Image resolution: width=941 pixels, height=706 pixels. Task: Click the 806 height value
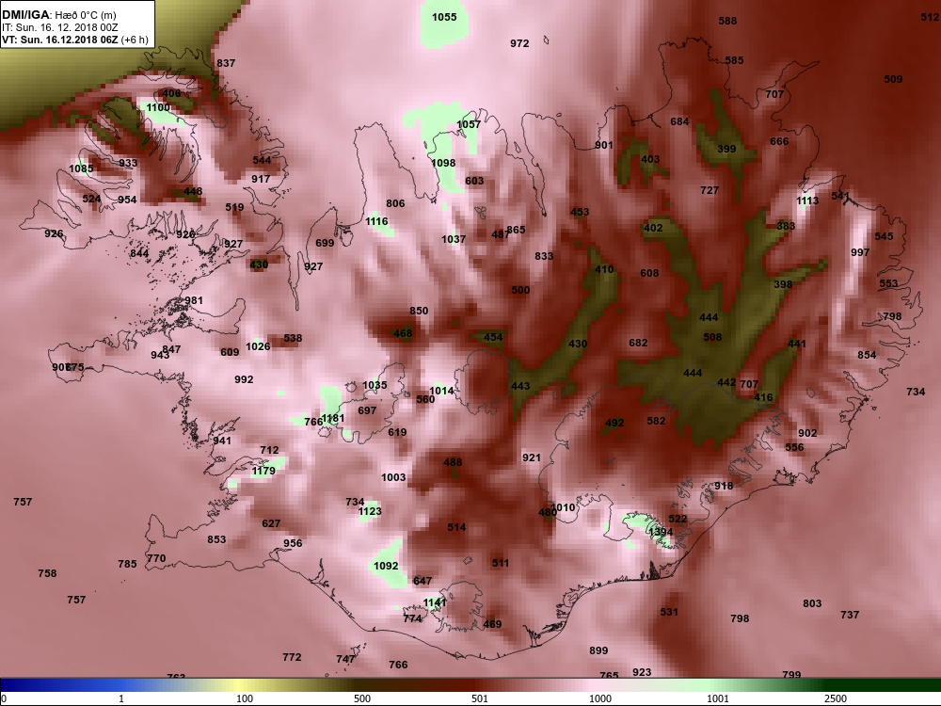click(395, 203)
